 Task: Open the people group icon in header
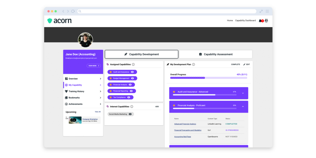click(x=266, y=21)
